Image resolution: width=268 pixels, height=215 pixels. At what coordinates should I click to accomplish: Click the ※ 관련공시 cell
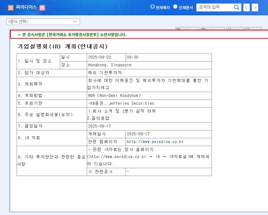pyautogui.click(x=106, y=172)
